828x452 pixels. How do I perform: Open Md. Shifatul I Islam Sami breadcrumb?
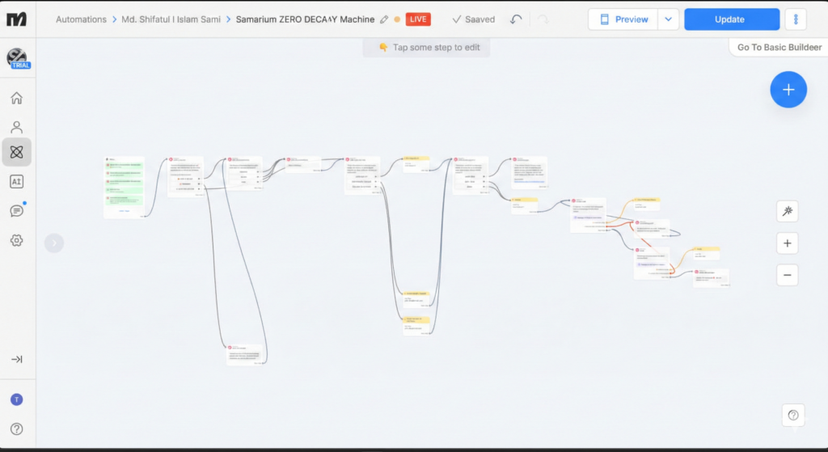tap(171, 19)
